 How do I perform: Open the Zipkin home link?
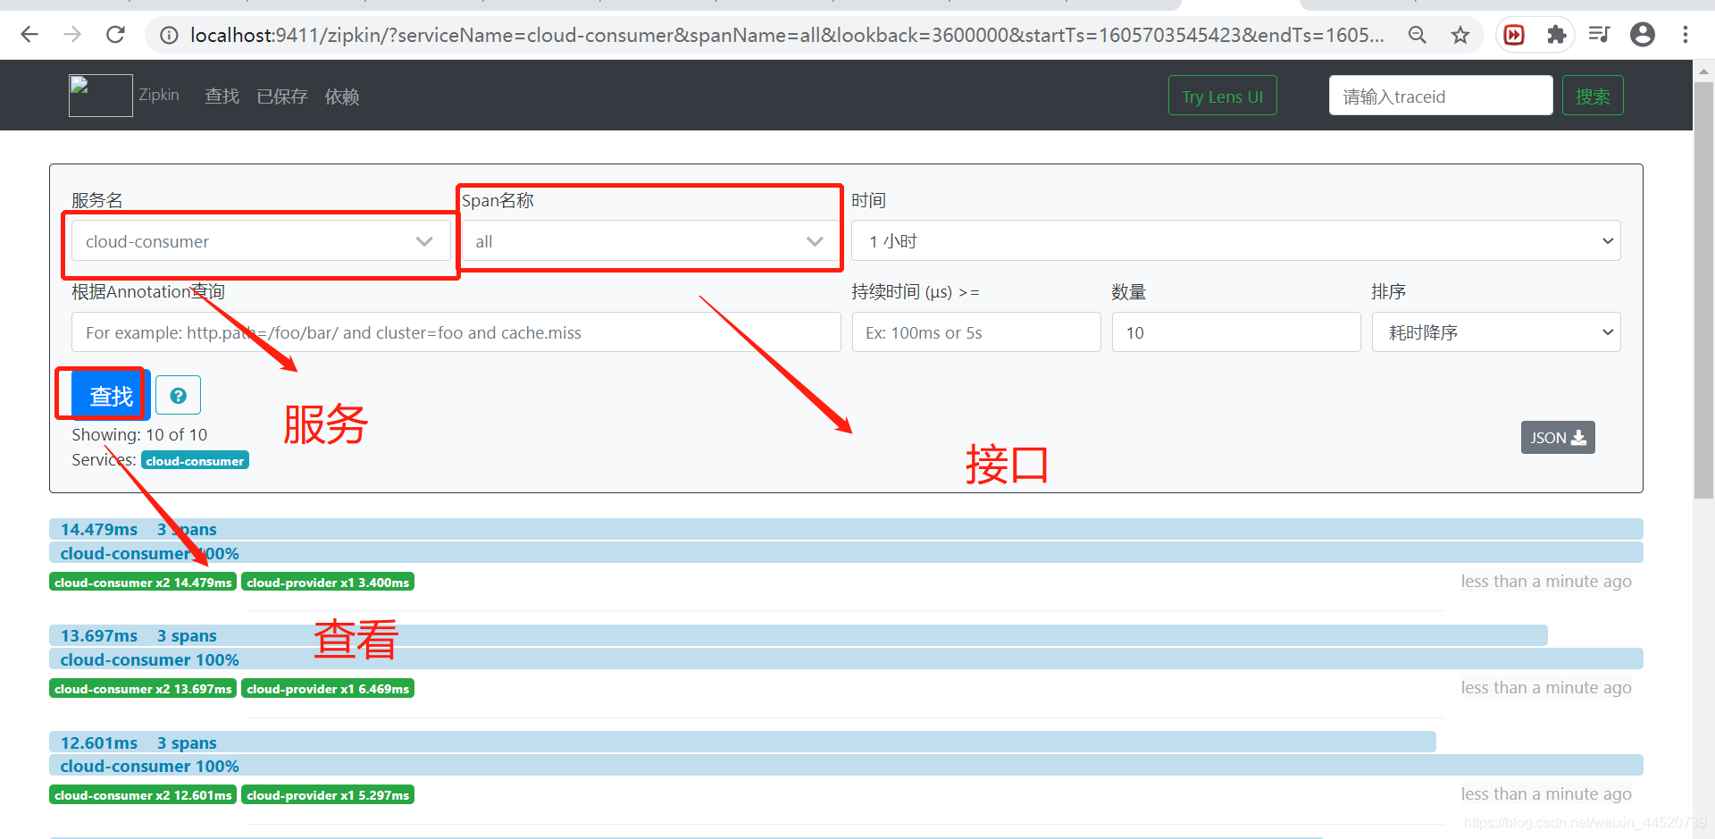[159, 95]
